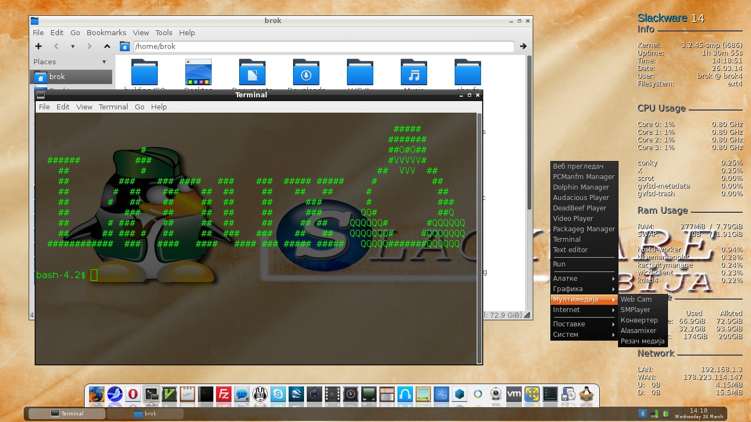Click the /home/brok path field
751x422 pixels.
(323, 46)
